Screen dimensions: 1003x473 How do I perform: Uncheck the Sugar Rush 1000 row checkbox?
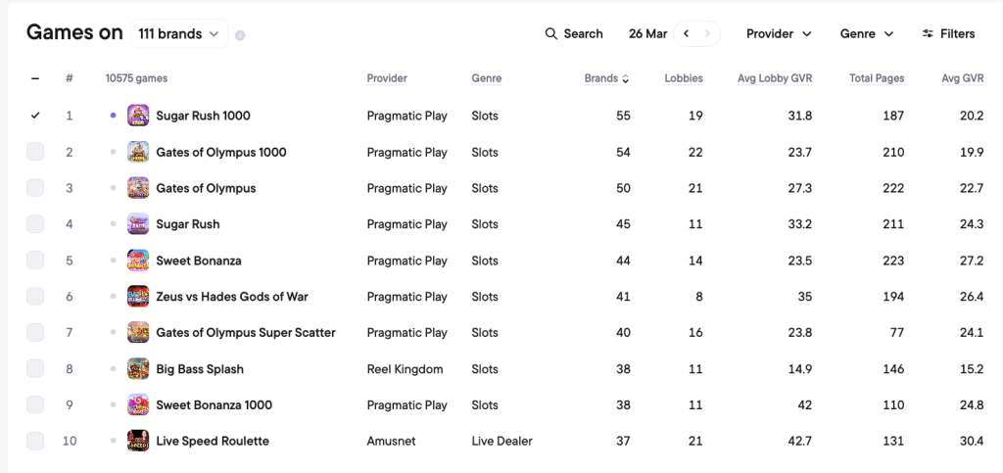(x=35, y=116)
